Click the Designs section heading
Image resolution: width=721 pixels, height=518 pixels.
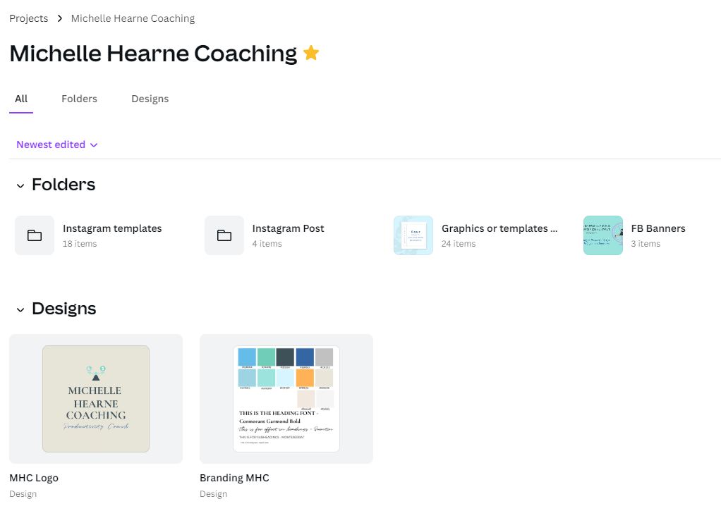tap(64, 309)
